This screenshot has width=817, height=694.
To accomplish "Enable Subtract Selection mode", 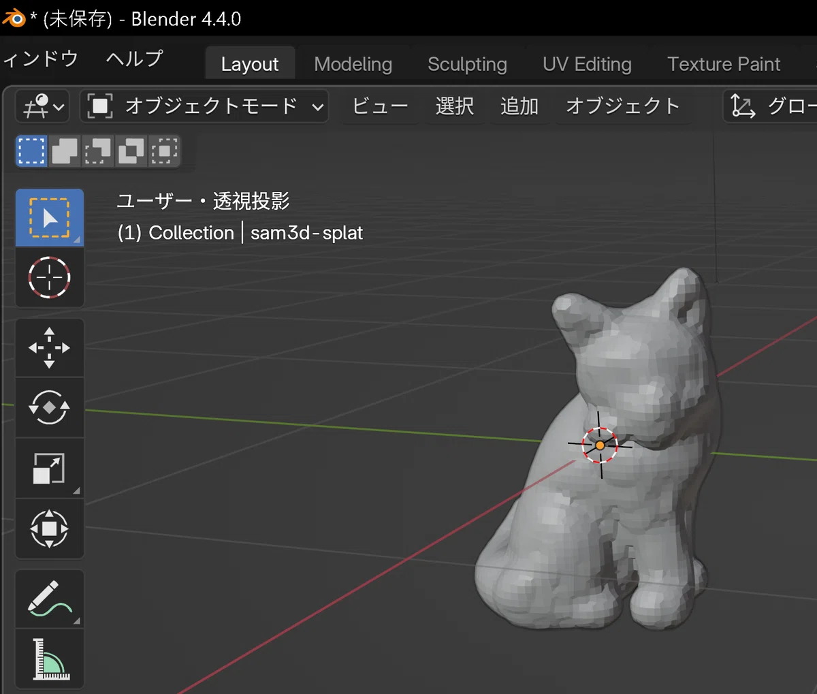I will (x=97, y=151).
